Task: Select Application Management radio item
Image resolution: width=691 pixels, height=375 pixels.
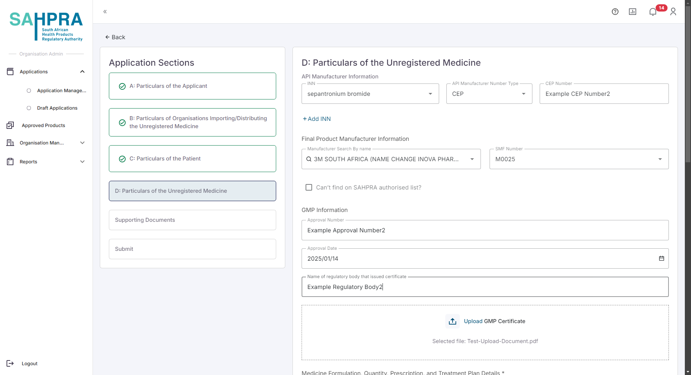Action: click(29, 90)
